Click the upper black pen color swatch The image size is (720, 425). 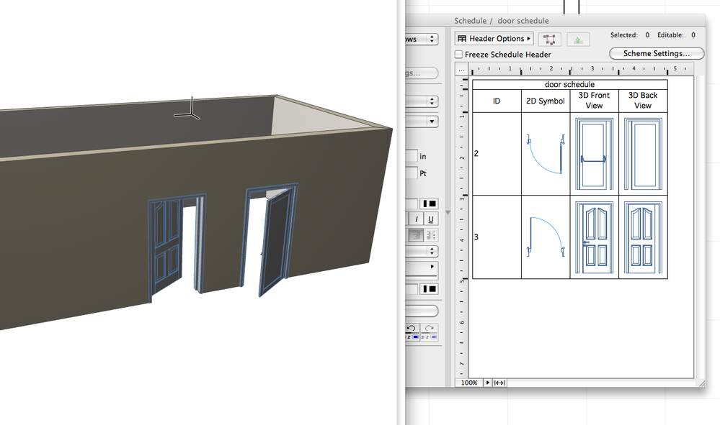[429, 204]
